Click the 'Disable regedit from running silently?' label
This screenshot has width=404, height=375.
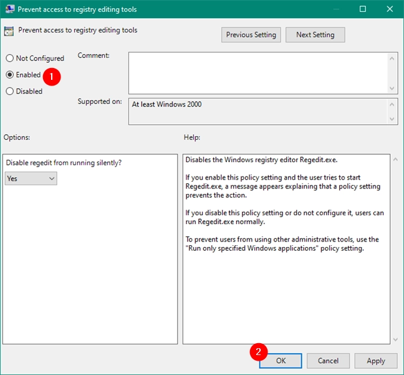pyautogui.click(x=64, y=163)
